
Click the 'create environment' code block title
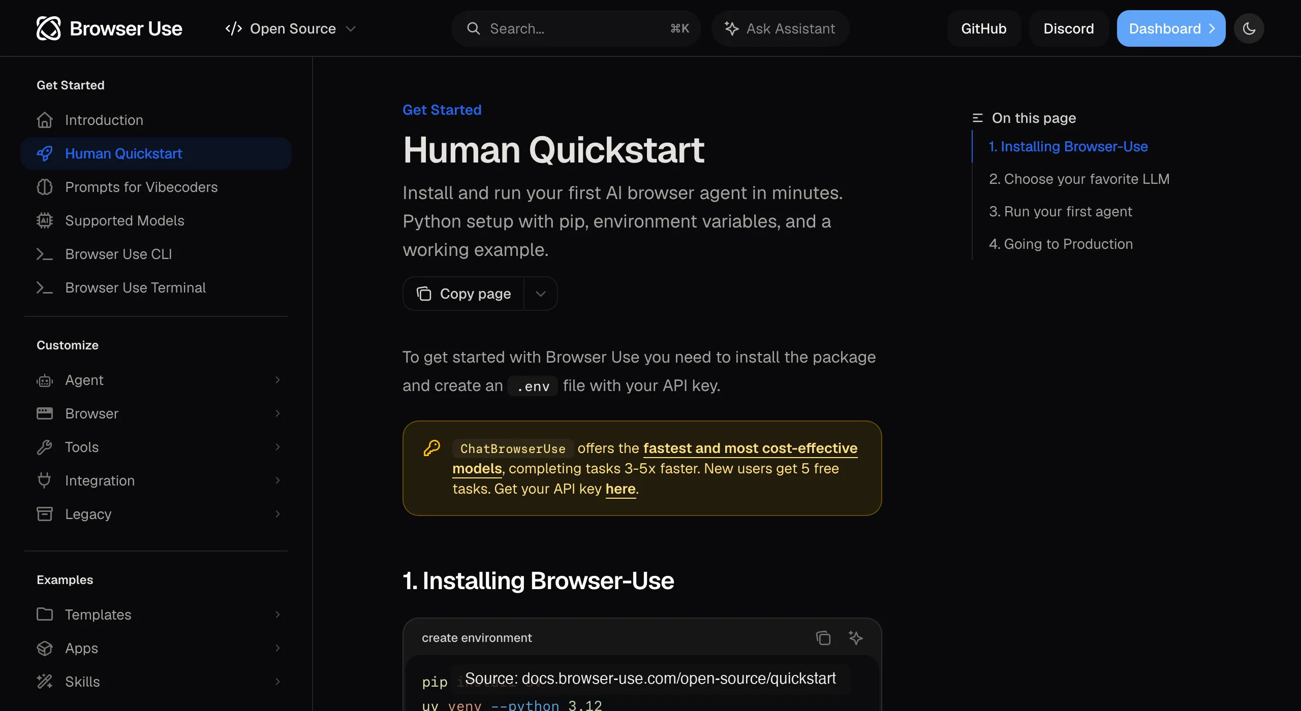tap(477, 638)
